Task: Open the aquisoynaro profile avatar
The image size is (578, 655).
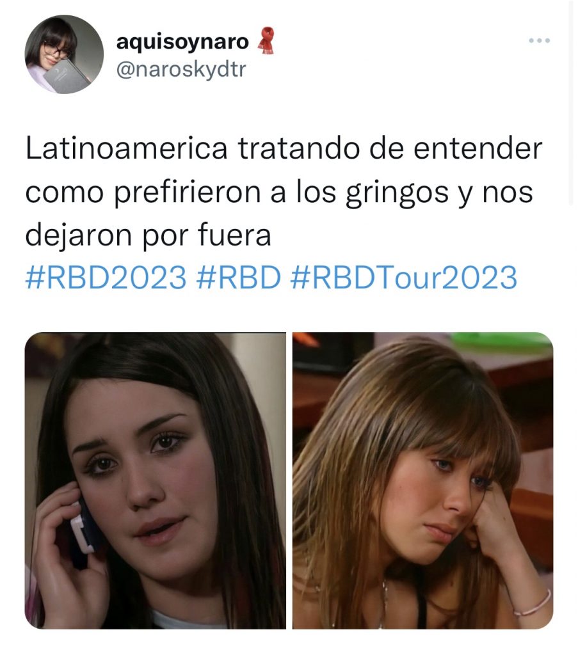Action: click(x=65, y=54)
